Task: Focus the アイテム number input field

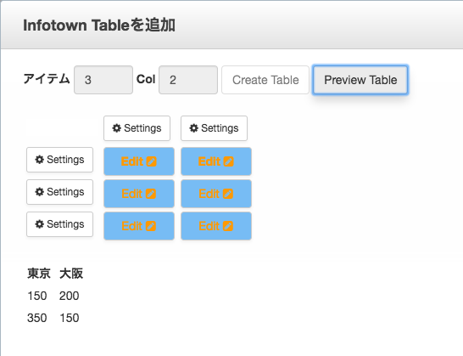Action: click(x=103, y=80)
